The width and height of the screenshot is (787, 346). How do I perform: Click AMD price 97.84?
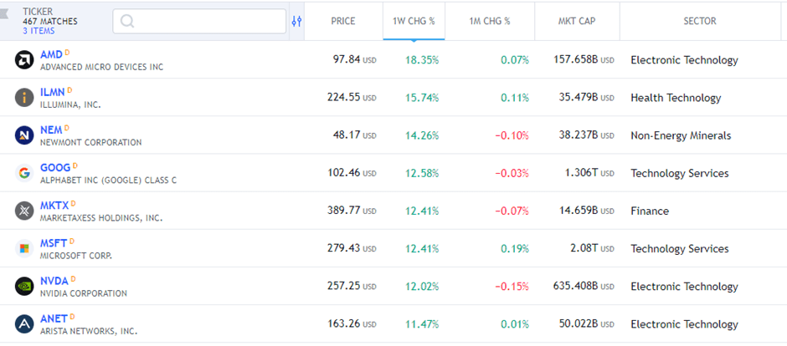pyautogui.click(x=347, y=59)
